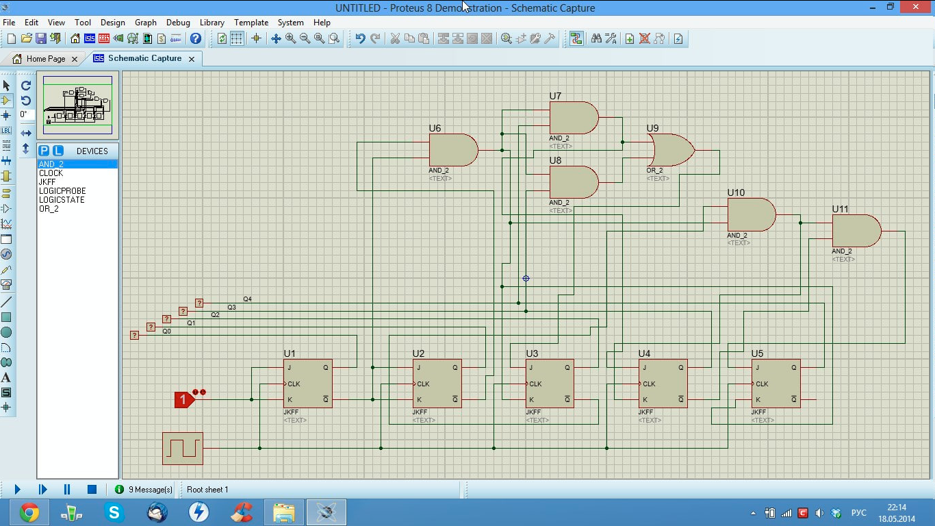935x526 pixels.
Task: Click the Rotate Clockwise icon
Action: [x=26, y=86]
